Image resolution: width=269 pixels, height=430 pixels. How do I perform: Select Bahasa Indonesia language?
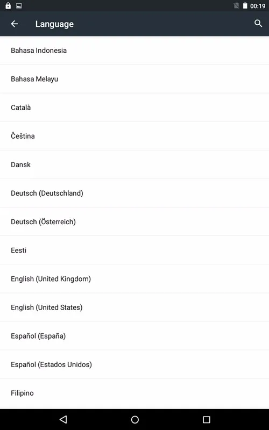(x=134, y=51)
